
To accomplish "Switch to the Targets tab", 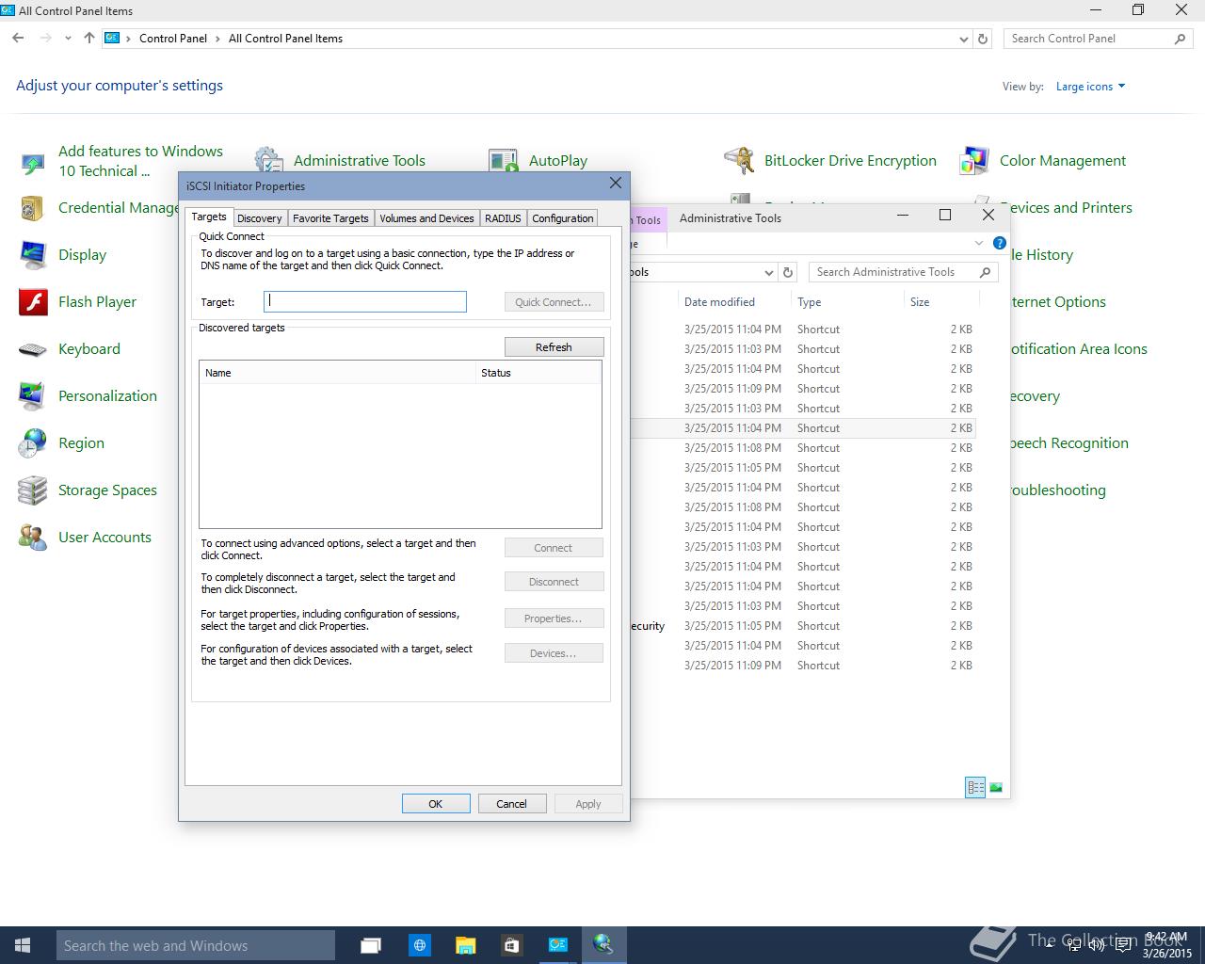I will coord(209,217).
